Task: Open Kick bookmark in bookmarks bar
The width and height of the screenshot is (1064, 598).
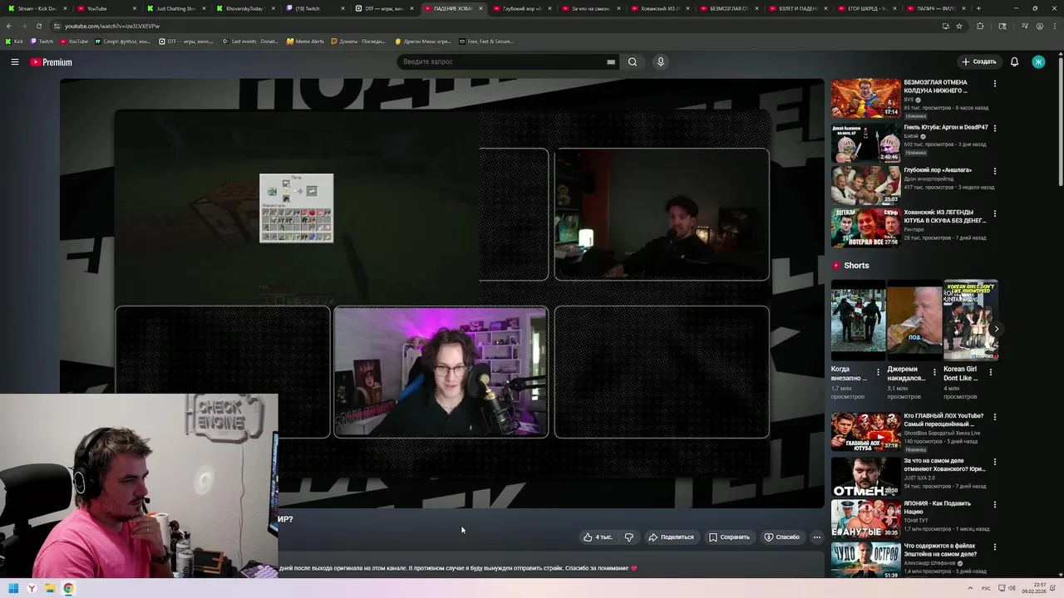Action: 14,41
